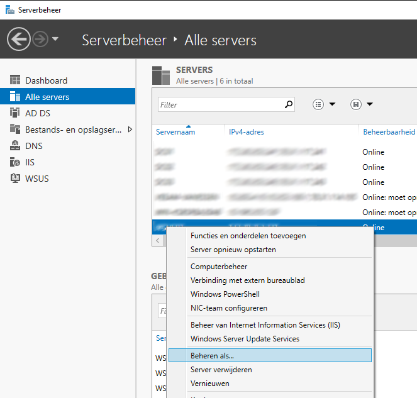This screenshot has width=417, height=398.
Task: Sort by the Servernaam column header
Action: pyautogui.click(x=175, y=132)
